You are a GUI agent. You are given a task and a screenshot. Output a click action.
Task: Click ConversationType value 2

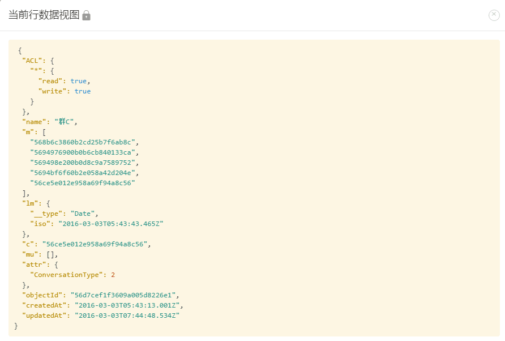coord(113,275)
